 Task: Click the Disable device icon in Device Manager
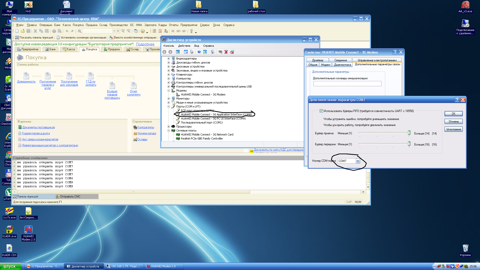click(232, 52)
